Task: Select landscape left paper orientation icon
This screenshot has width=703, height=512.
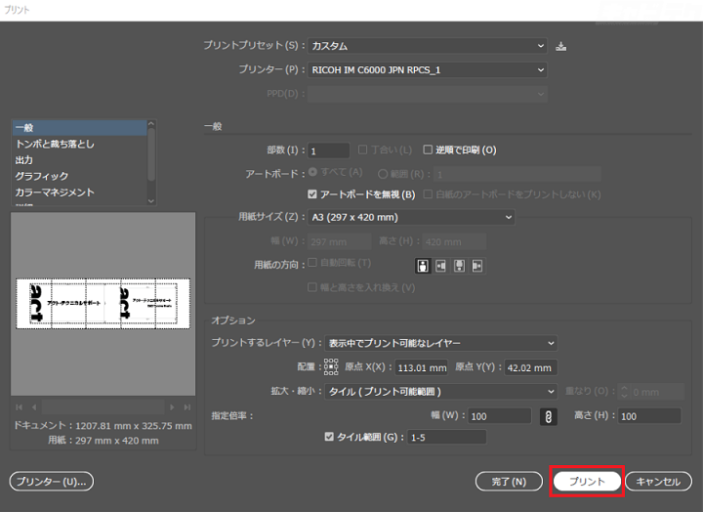Action: tap(440, 266)
